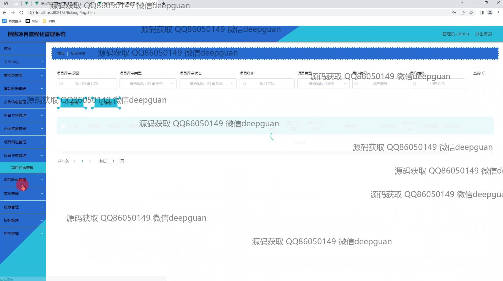Collapse 项目评审管理 parent menu
This screenshot has height=281, width=503.
pyautogui.click(x=23, y=155)
